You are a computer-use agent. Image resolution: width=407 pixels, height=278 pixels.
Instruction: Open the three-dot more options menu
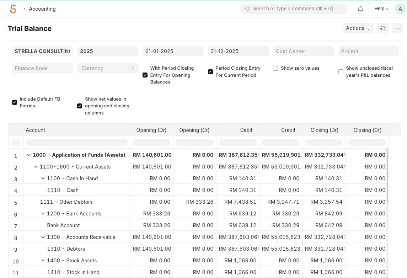pos(397,28)
